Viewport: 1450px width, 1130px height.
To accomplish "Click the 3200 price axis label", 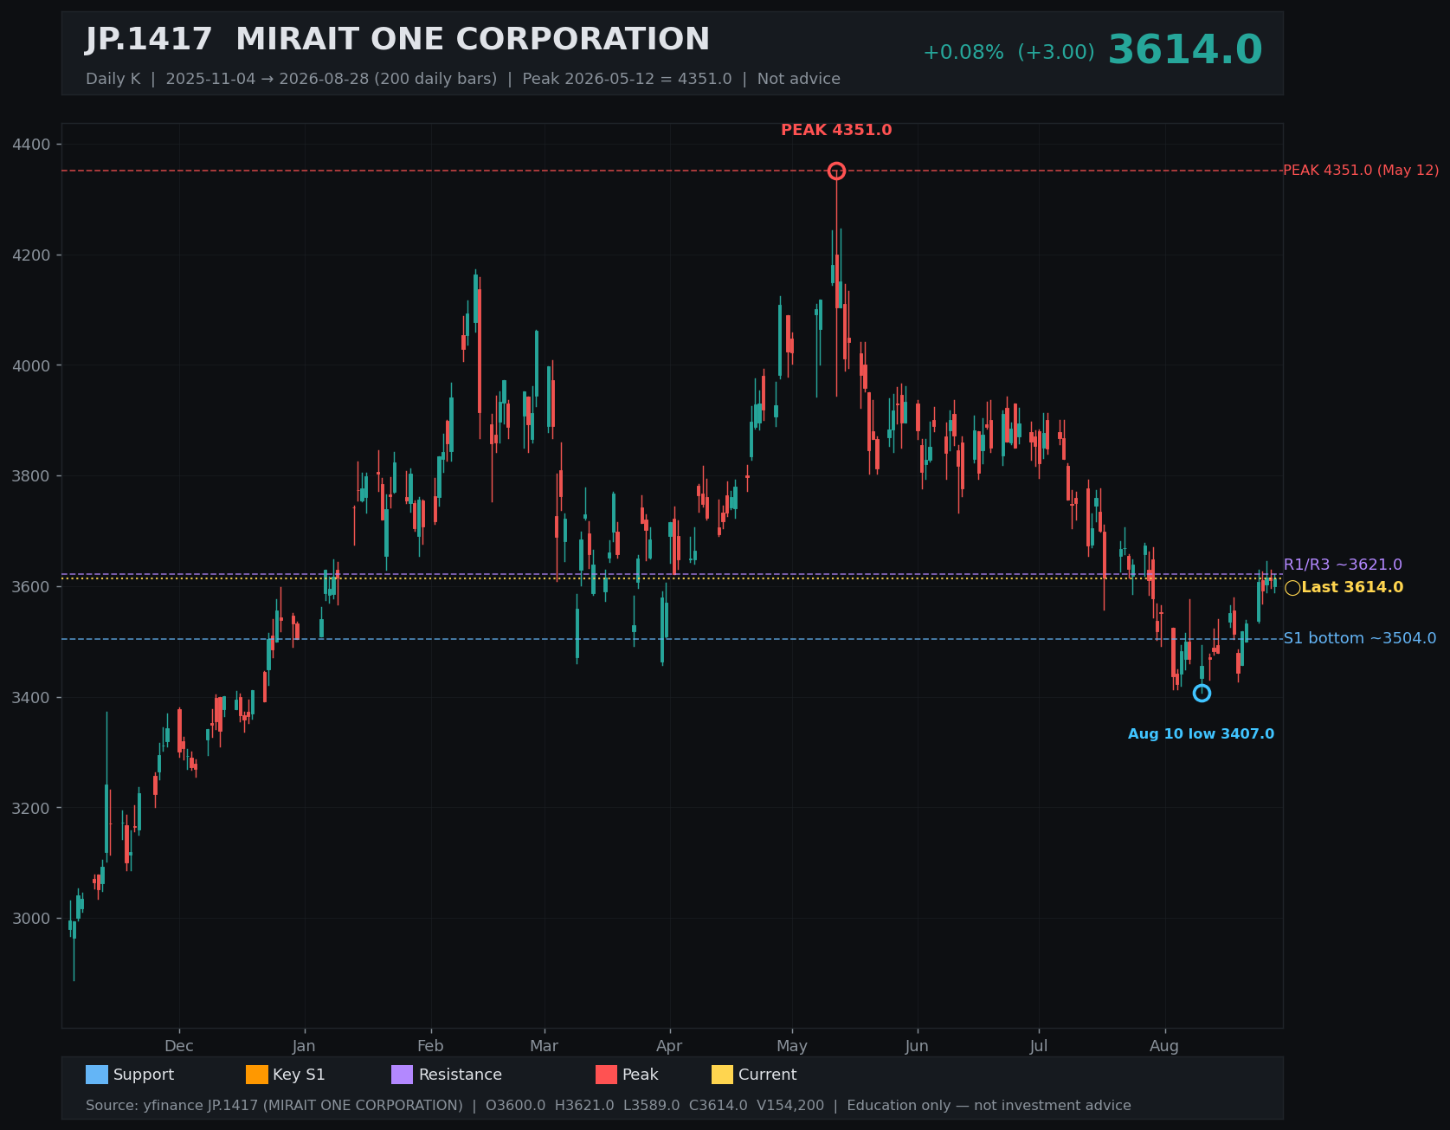I will coord(32,809).
